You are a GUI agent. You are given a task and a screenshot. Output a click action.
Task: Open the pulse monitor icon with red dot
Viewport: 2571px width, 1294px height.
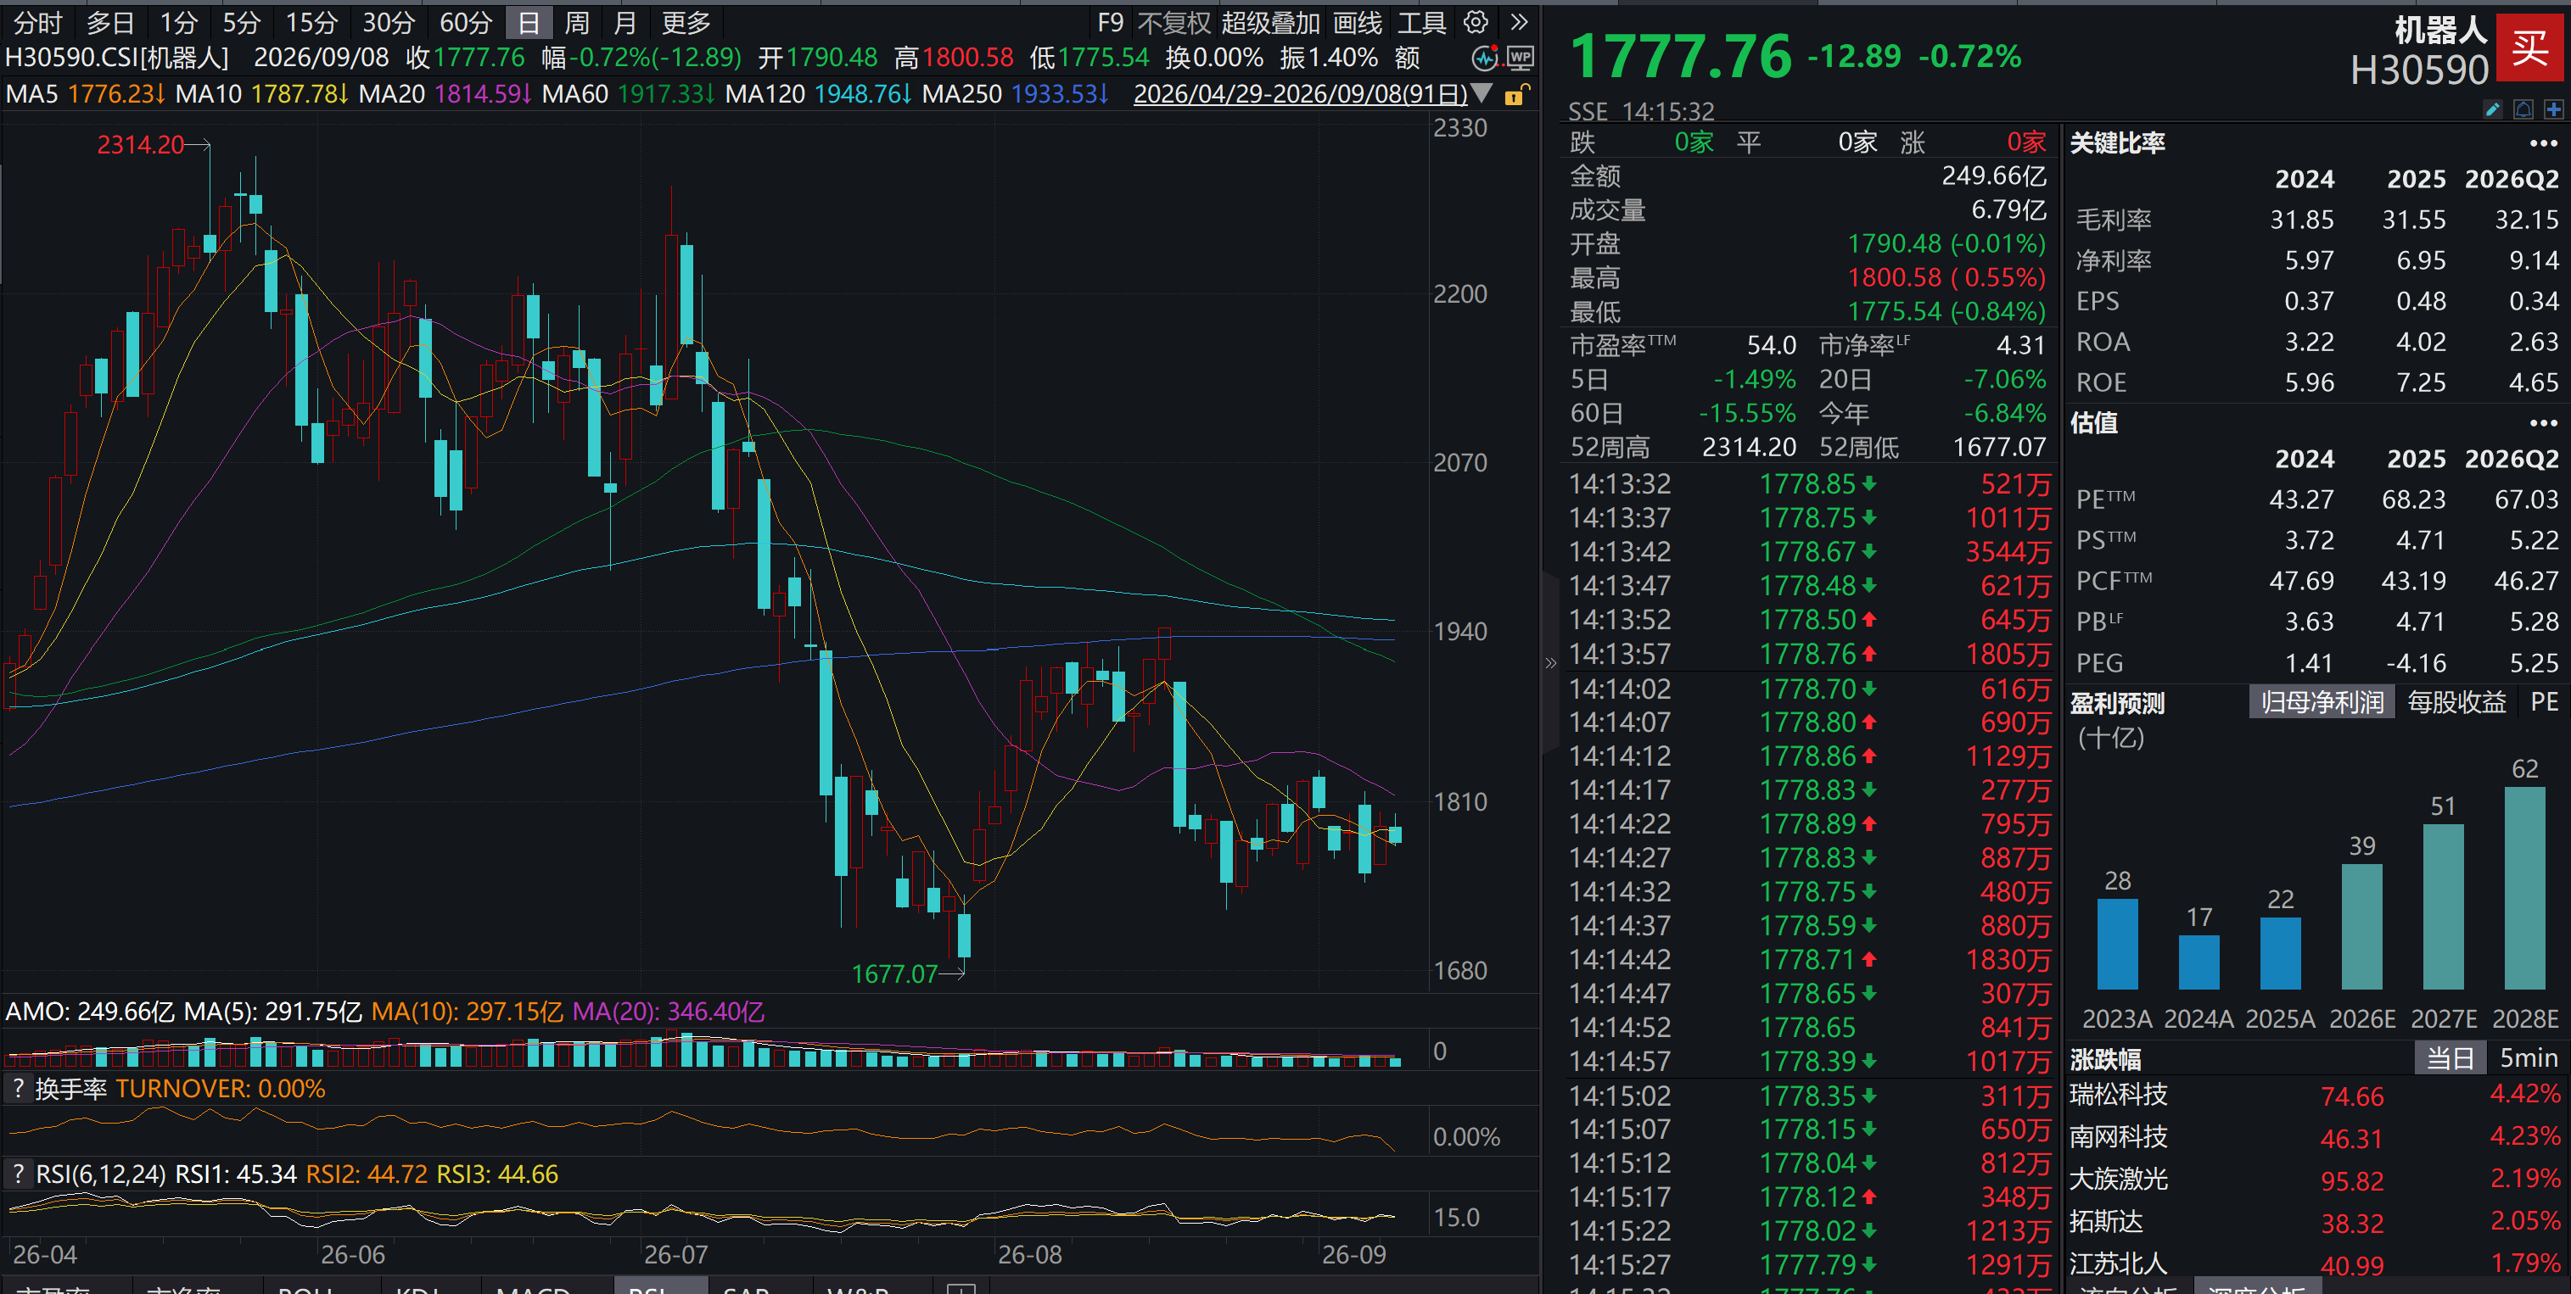pyautogui.click(x=1485, y=58)
